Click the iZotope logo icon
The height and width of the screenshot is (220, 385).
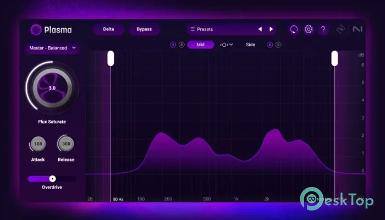point(341,29)
